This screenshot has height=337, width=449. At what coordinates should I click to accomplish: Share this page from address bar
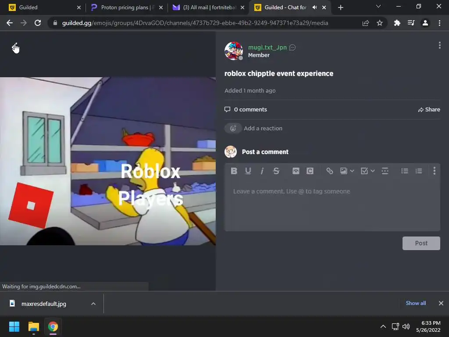[366, 23]
